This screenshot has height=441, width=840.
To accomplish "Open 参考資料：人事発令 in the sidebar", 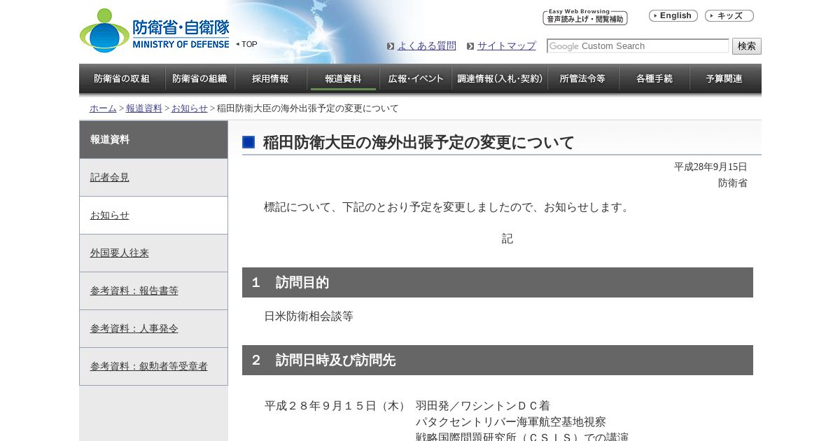I will [153, 329].
